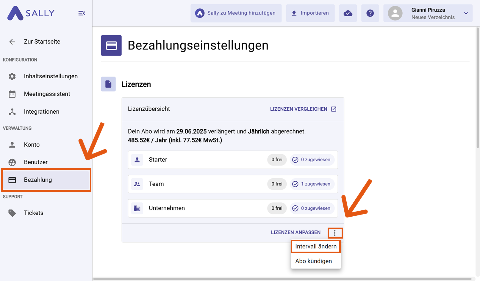Image resolution: width=480 pixels, height=281 pixels.
Task: Click the Team license group icon
Action: (x=137, y=184)
